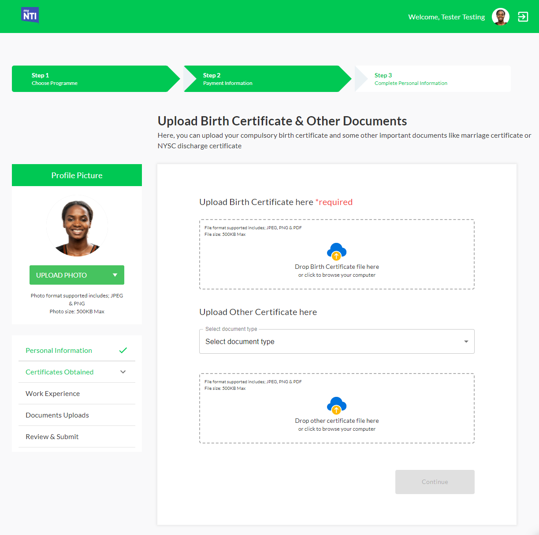
Task: Open Review & Submit in sidebar
Action: 52,436
